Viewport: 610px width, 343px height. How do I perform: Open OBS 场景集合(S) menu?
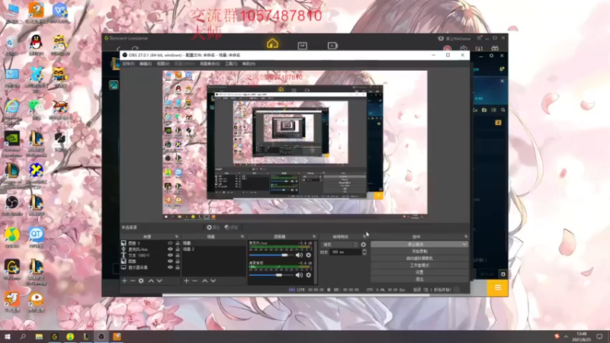210,64
